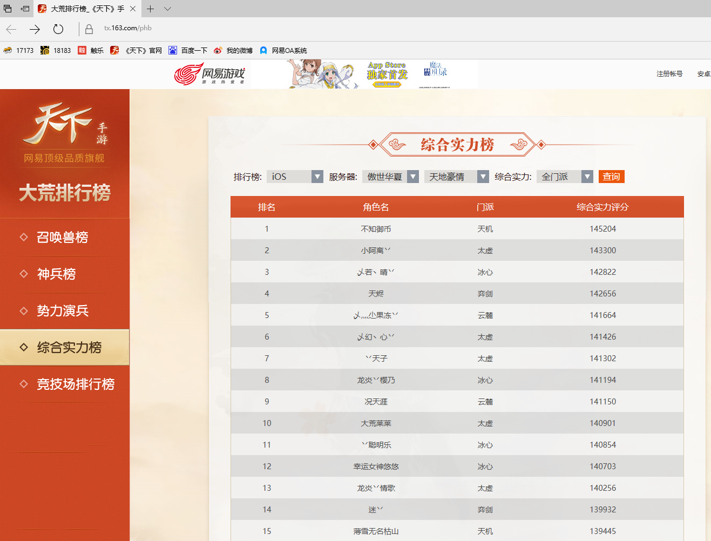Screen dimensions: 711x541
Task: Click the player name 龙炎丷樱乃
Action: [x=376, y=380]
